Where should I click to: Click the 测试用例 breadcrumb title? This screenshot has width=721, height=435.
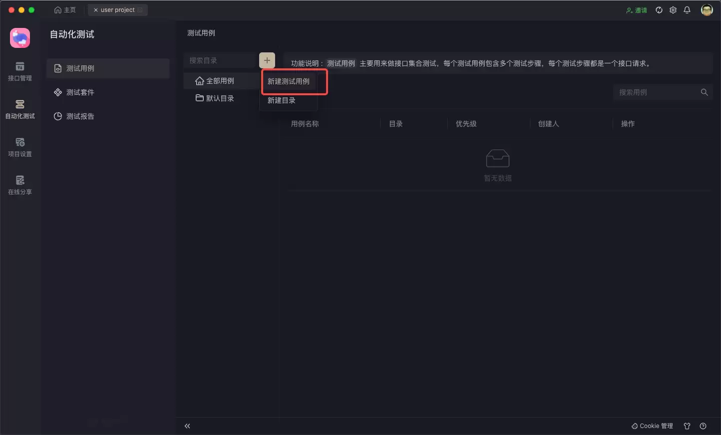(x=201, y=33)
